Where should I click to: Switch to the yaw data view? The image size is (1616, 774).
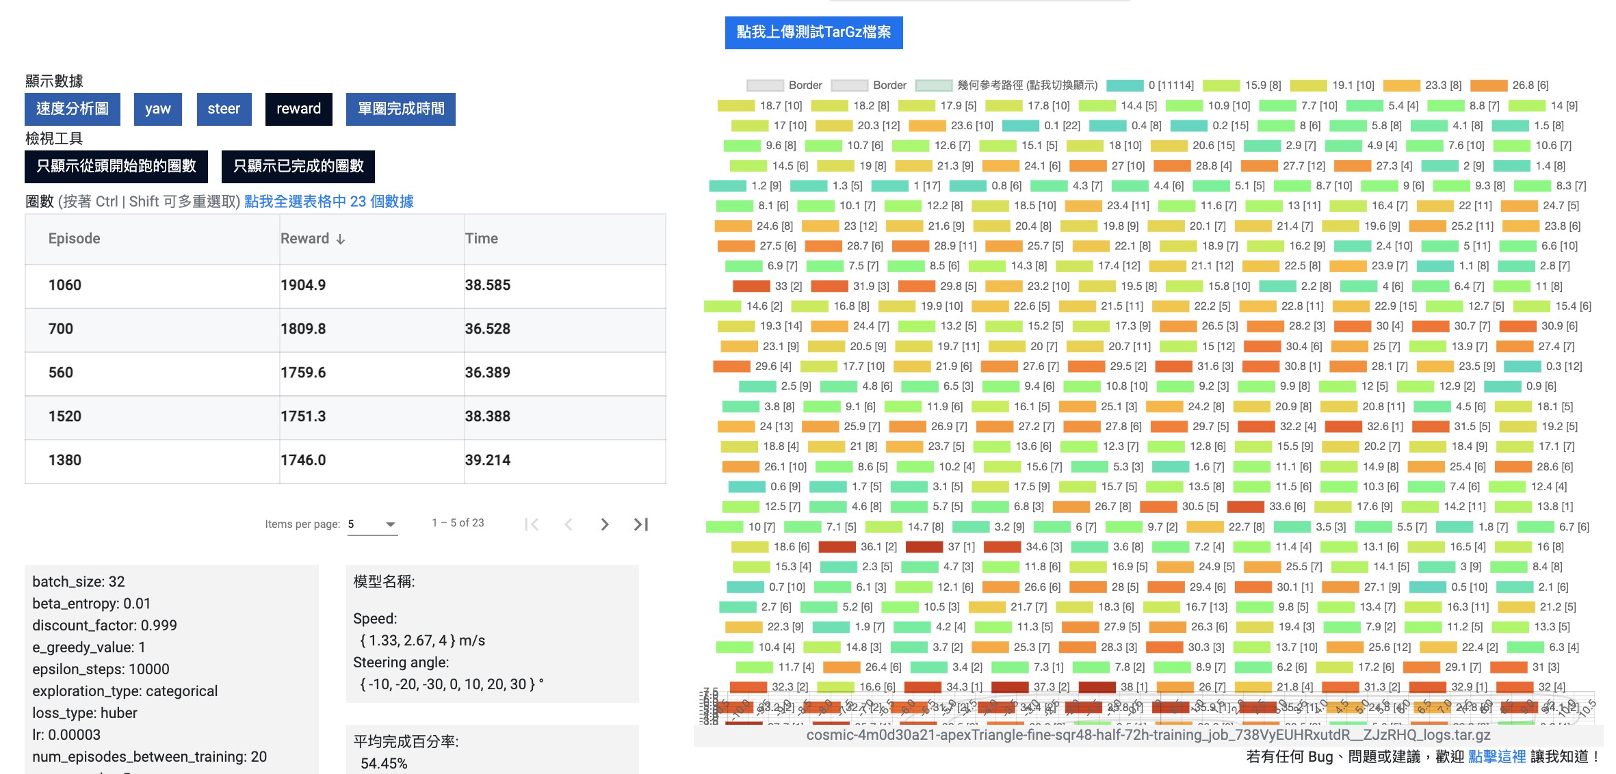(x=158, y=109)
